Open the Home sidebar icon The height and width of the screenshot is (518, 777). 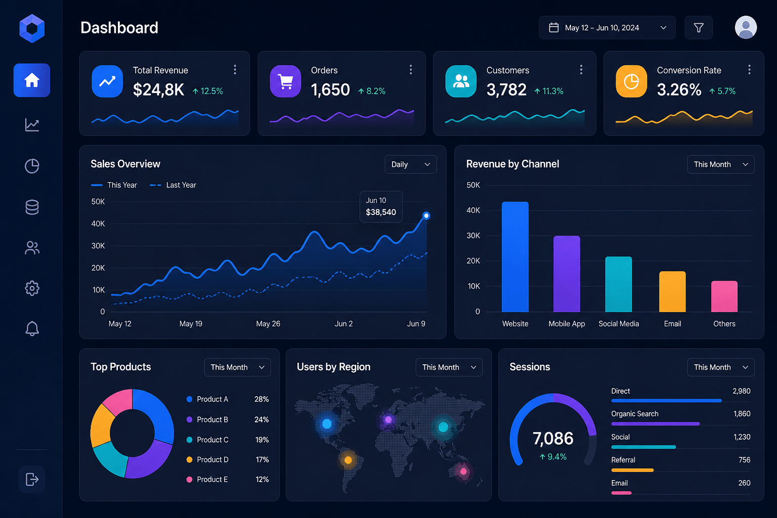click(32, 80)
